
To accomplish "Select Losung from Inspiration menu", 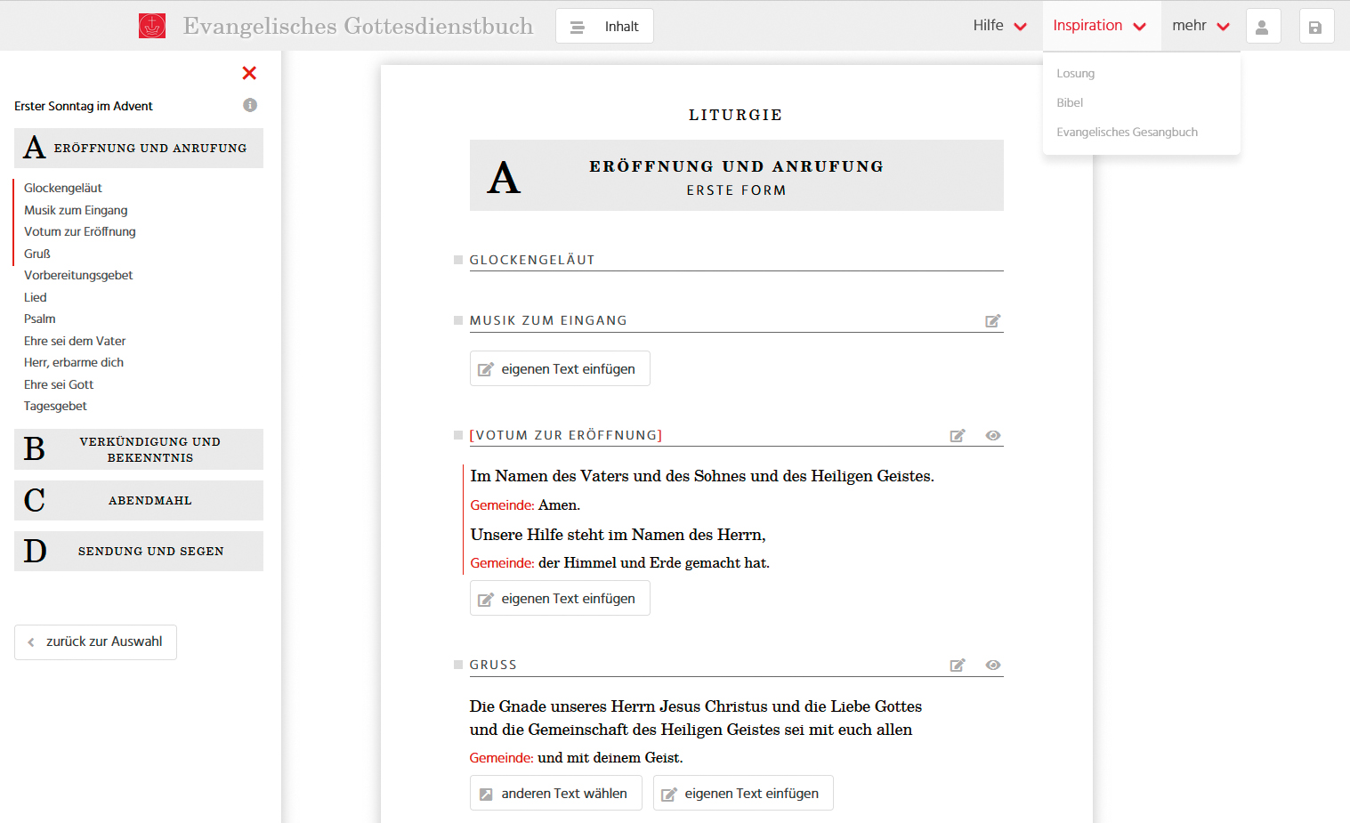I will tap(1076, 74).
